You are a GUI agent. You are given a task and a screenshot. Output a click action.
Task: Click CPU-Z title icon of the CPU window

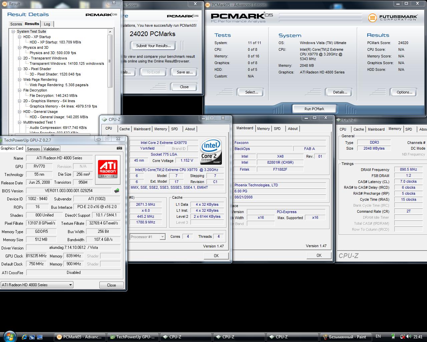104,120
